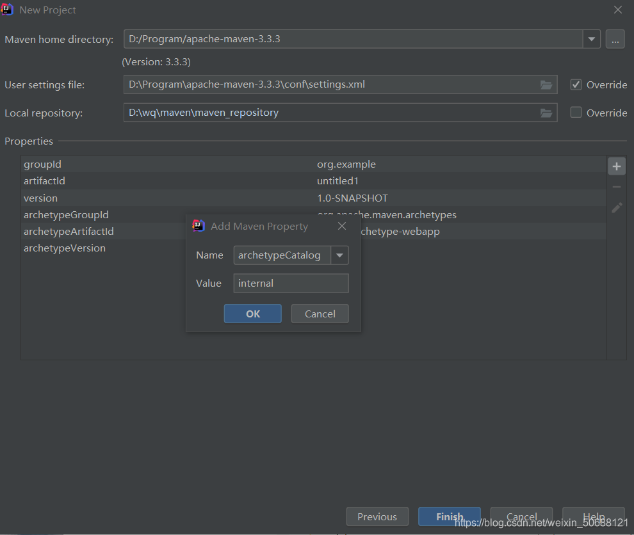Click Cancel in Add Maven Property dialog
Image resolution: width=634 pixels, height=535 pixels.
320,314
